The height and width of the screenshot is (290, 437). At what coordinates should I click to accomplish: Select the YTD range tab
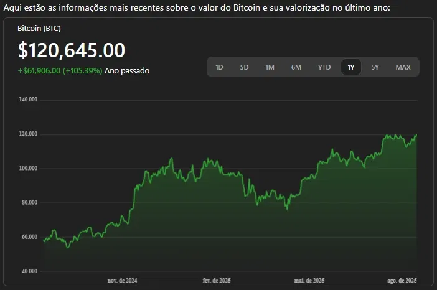coord(324,67)
